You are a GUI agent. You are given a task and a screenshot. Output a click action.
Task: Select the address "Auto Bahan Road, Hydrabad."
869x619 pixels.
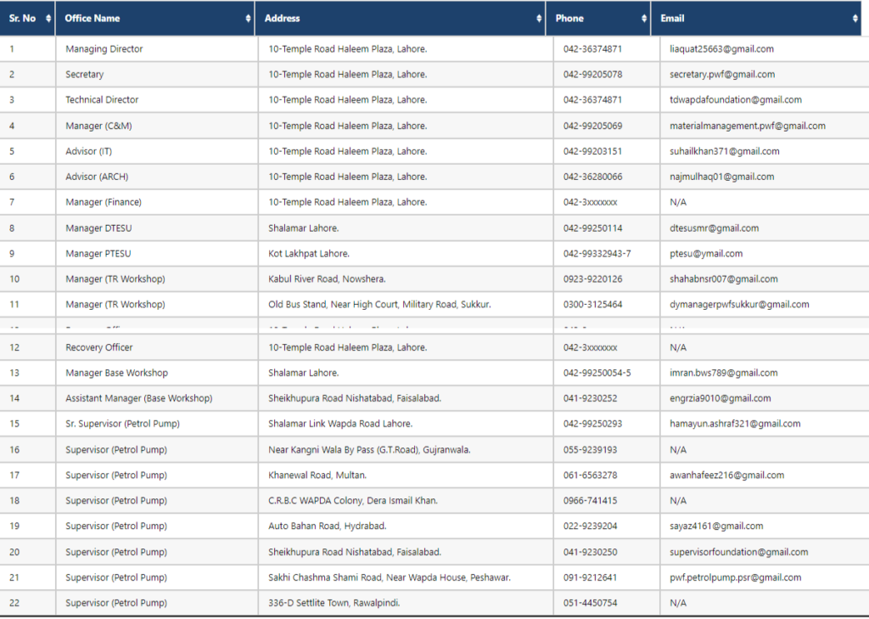(x=328, y=526)
